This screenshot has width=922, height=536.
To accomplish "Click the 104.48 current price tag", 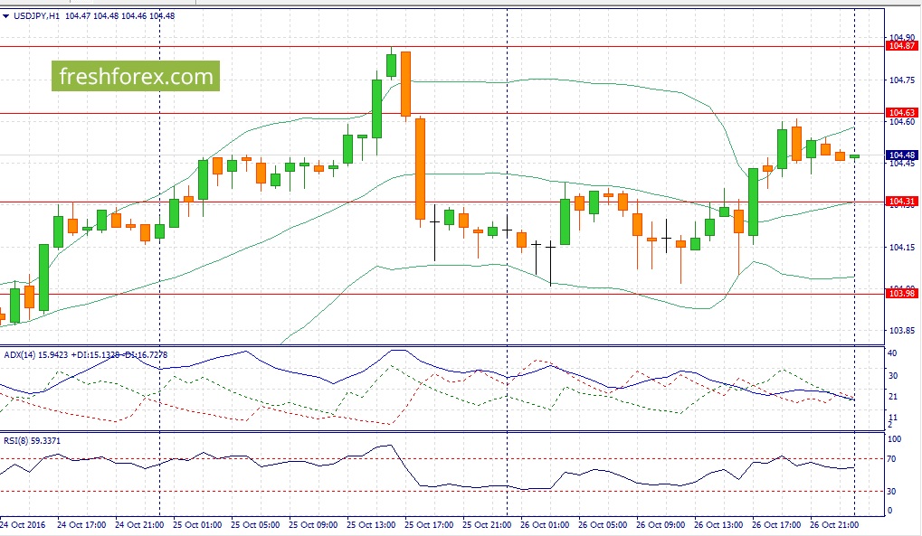I will pyautogui.click(x=898, y=155).
